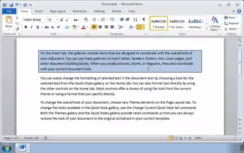Click the Text Effects icon
The width and height of the screenshot is (244, 153).
coord(67,27)
